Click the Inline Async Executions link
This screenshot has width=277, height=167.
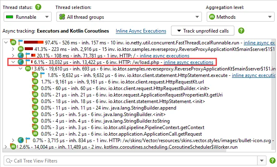point(141,31)
